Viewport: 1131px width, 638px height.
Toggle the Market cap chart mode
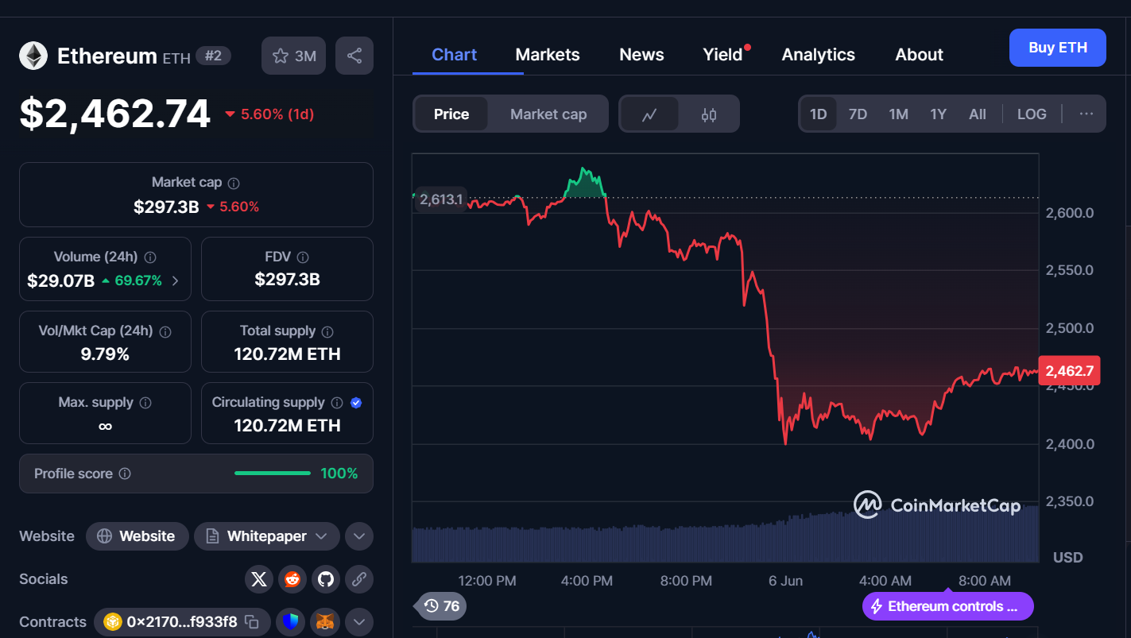[548, 114]
